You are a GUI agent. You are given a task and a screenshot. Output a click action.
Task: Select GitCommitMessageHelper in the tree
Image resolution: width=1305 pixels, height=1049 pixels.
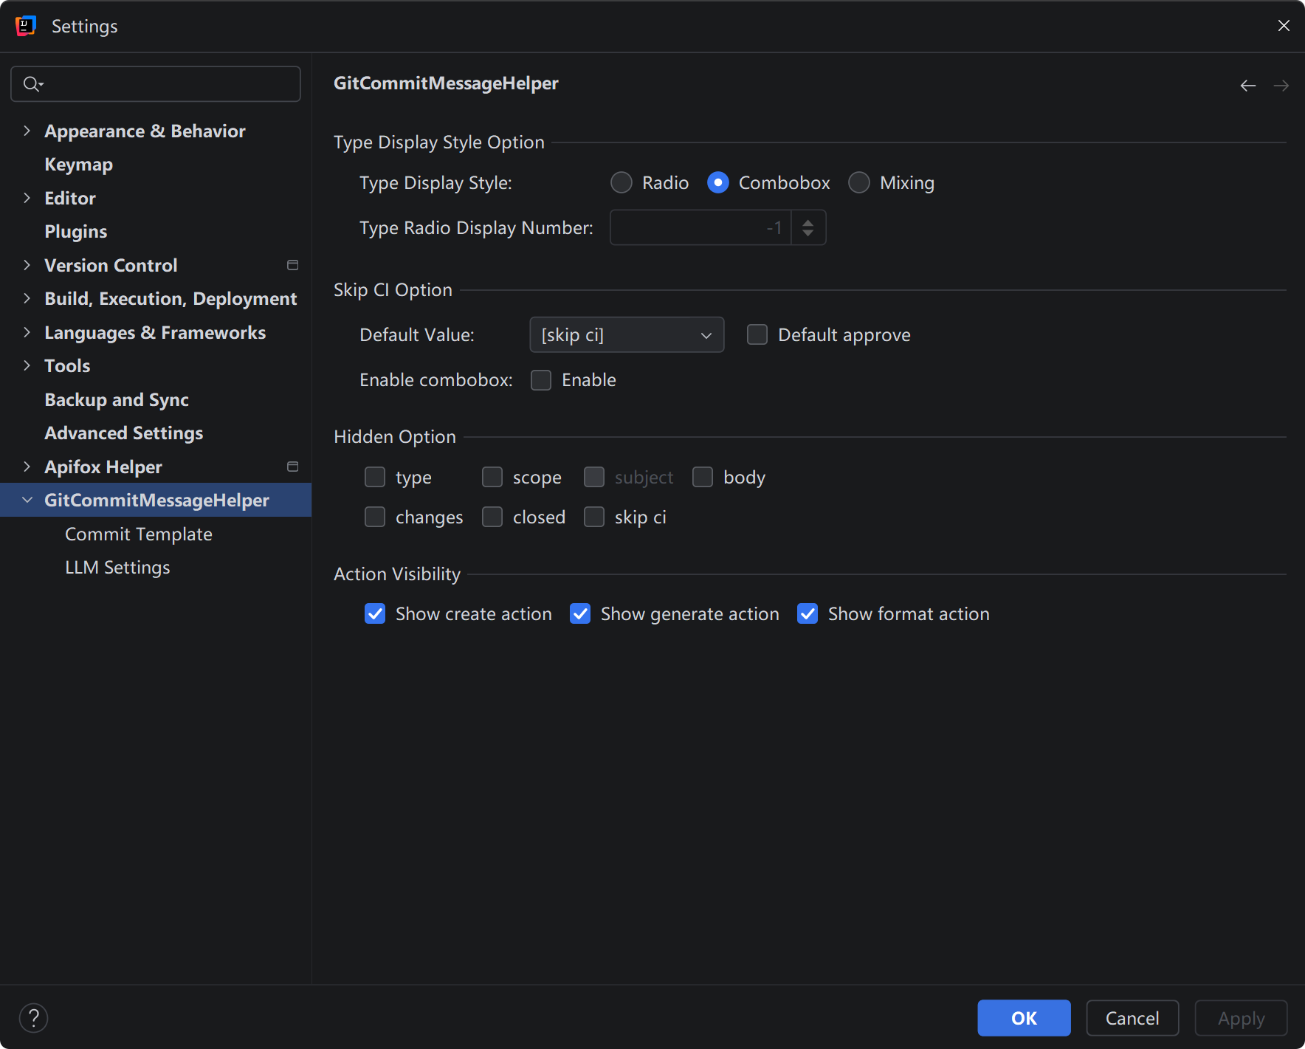(x=156, y=500)
